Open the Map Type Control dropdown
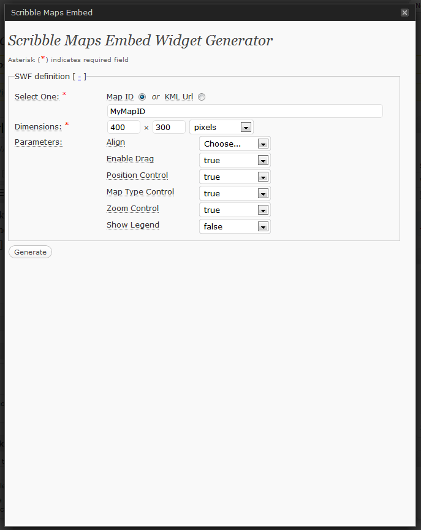 tap(235, 193)
